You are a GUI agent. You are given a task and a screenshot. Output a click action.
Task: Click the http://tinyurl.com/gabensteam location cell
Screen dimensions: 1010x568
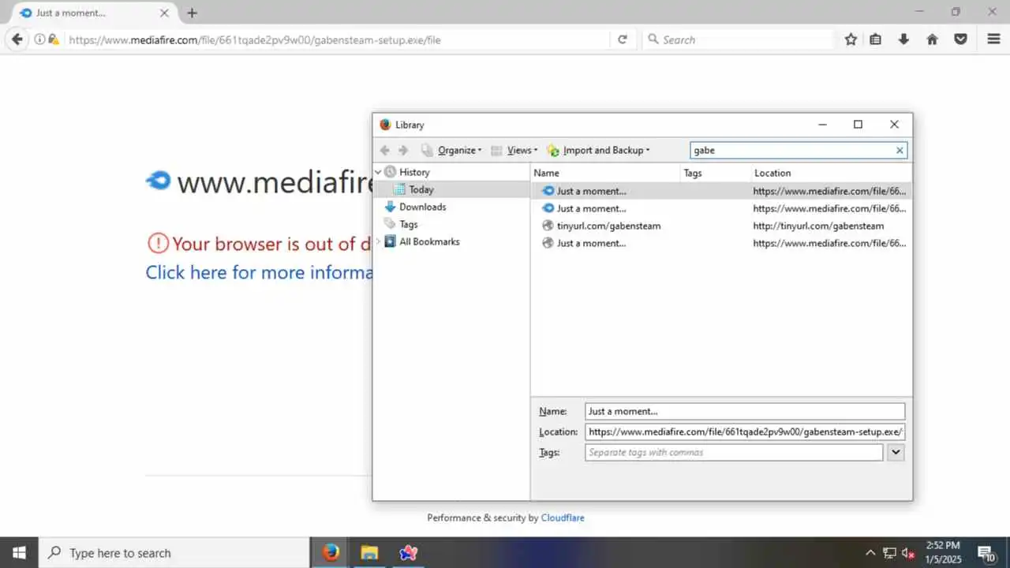tap(818, 226)
